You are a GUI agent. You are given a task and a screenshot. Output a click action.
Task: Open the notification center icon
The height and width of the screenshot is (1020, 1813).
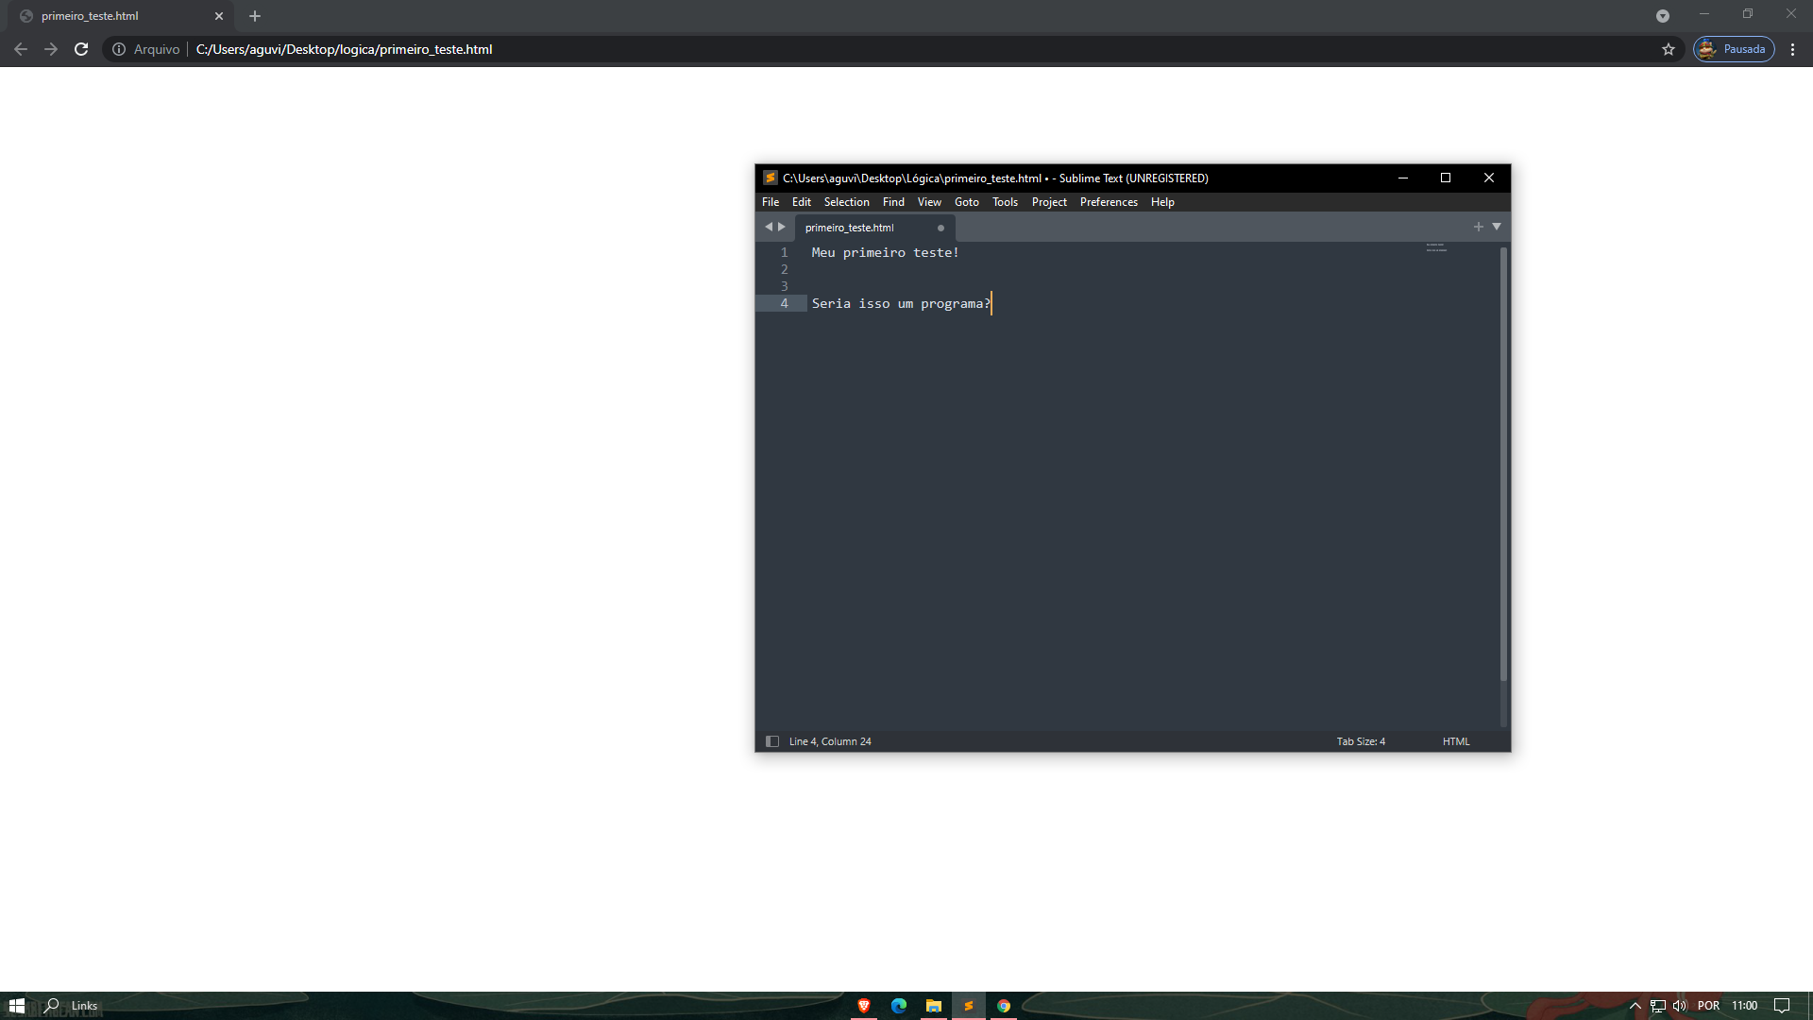point(1782,1006)
